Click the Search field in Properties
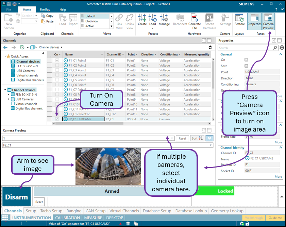Image resolution: width=286 pixels, height=227 pixels. 245,48
